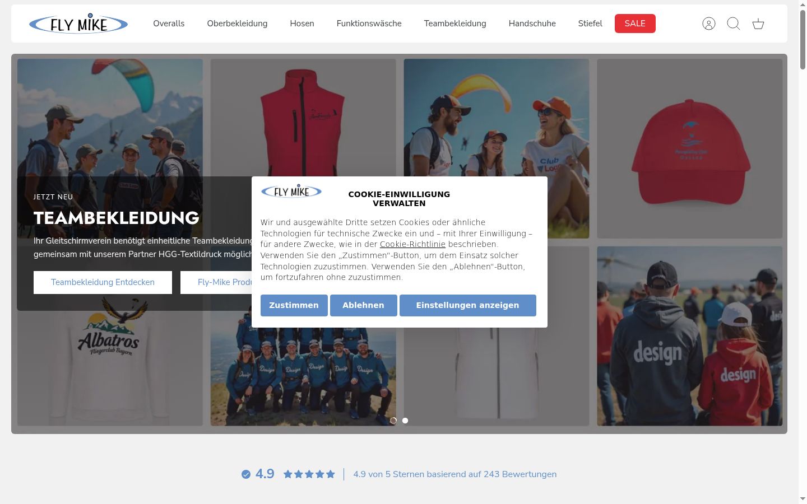This screenshot has width=807, height=504.
Task: Open the shopping basket icon
Action: click(758, 24)
